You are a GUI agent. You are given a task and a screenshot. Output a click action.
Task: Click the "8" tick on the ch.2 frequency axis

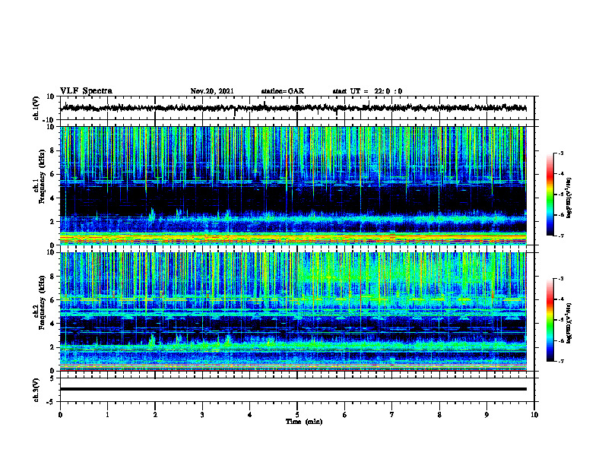(x=53, y=277)
